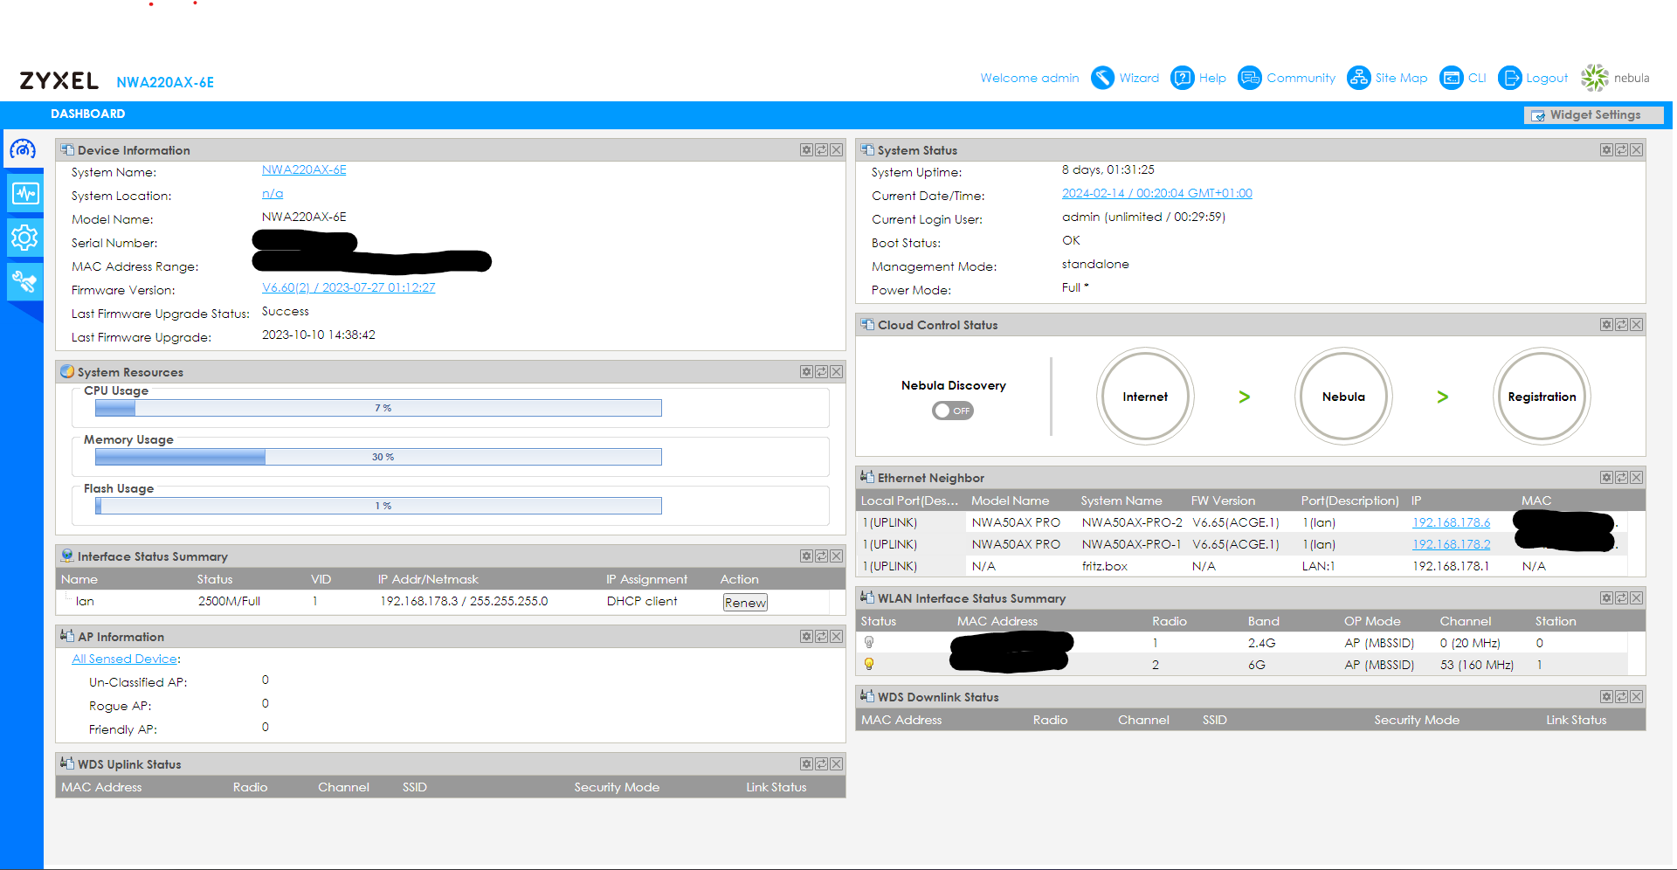Screen dimensions: 1677x870
Task: Refresh the System Resources widget
Action: [x=821, y=372]
